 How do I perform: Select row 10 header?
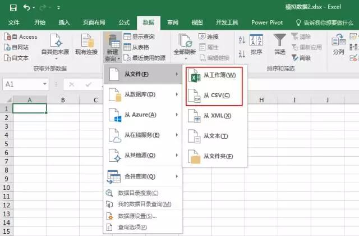(x=6, y=188)
